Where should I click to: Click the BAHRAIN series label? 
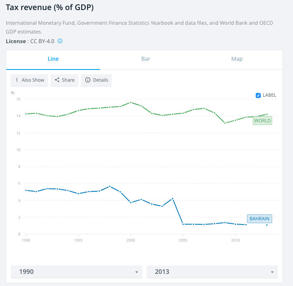point(260,219)
